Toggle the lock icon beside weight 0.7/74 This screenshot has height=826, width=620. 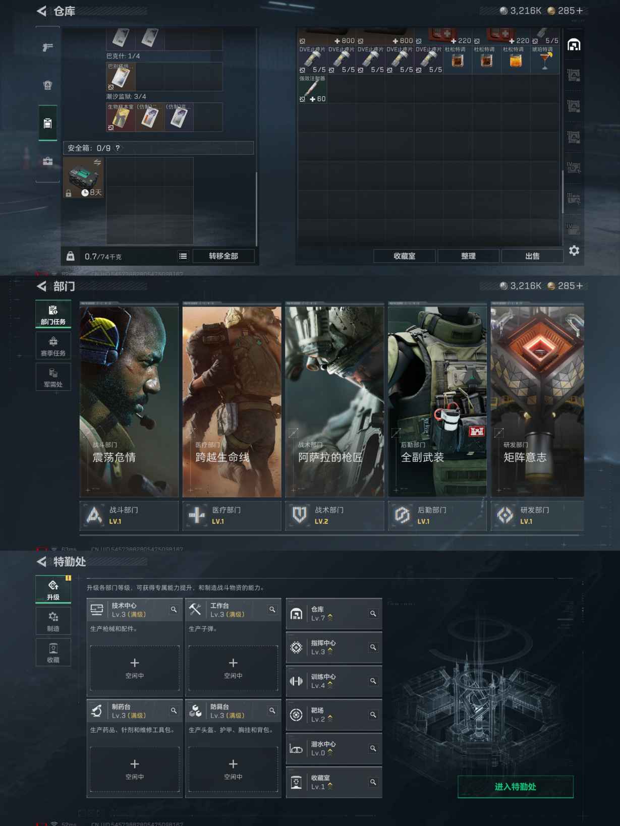click(x=71, y=256)
